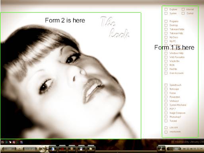Enable the Waste Bin checkbox
Image resolution: width=204 pixels, height=153 pixels.
pos(166,61)
